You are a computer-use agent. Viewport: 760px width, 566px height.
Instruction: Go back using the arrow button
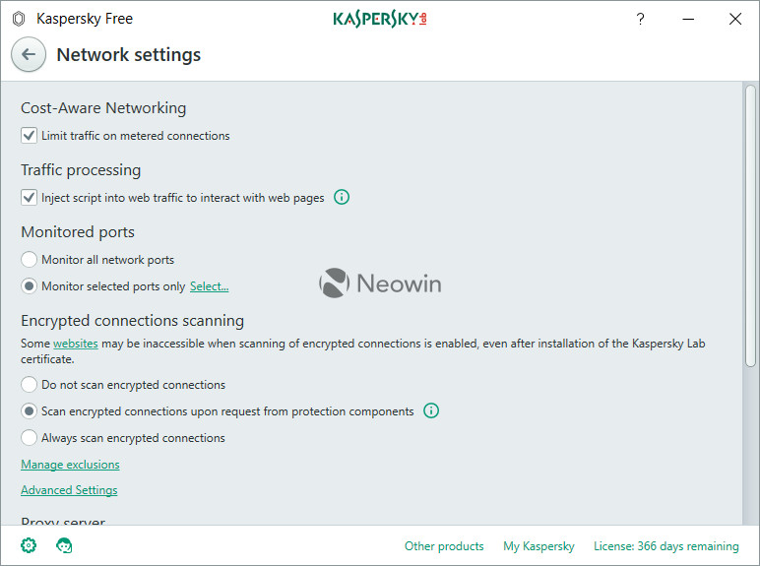(29, 54)
